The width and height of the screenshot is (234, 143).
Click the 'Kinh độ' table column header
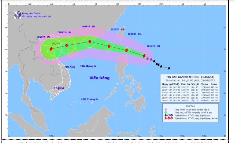click(x=185, y=84)
